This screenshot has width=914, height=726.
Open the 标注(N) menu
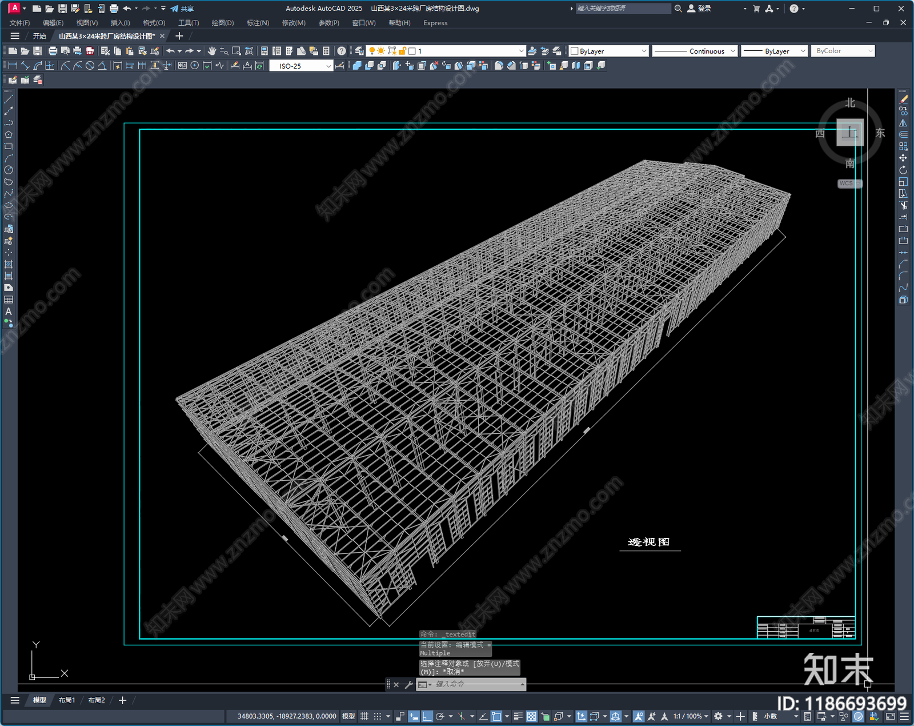tap(258, 23)
